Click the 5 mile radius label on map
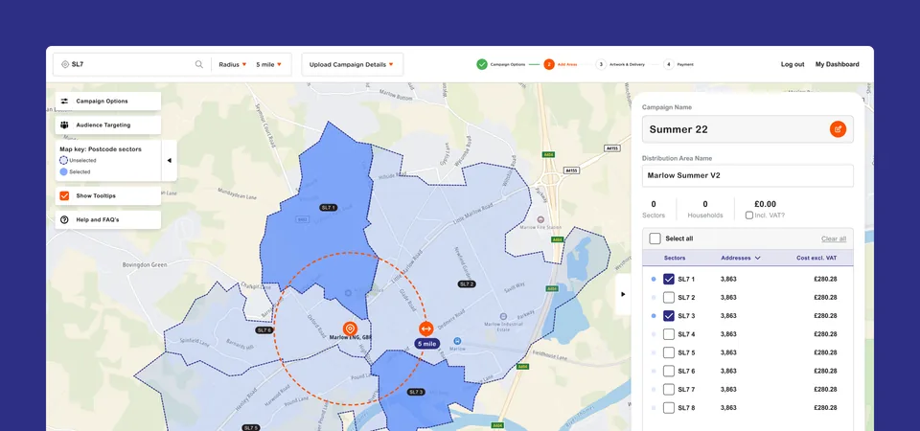The height and width of the screenshot is (431, 920). coord(425,344)
